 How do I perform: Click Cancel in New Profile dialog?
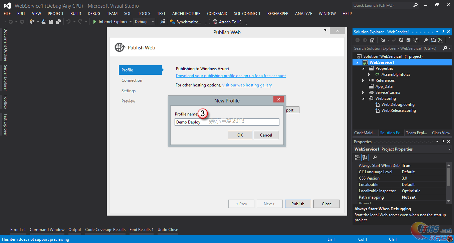[266, 135]
